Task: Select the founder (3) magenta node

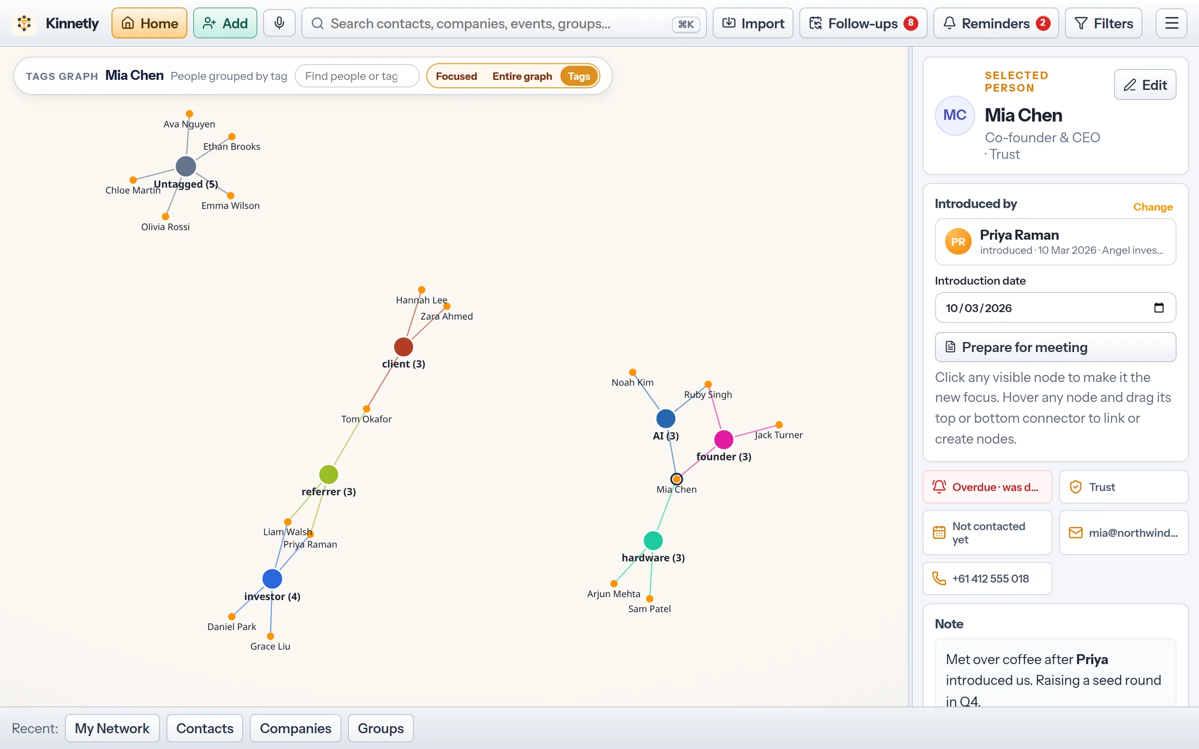Action: click(x=723, y=439)
